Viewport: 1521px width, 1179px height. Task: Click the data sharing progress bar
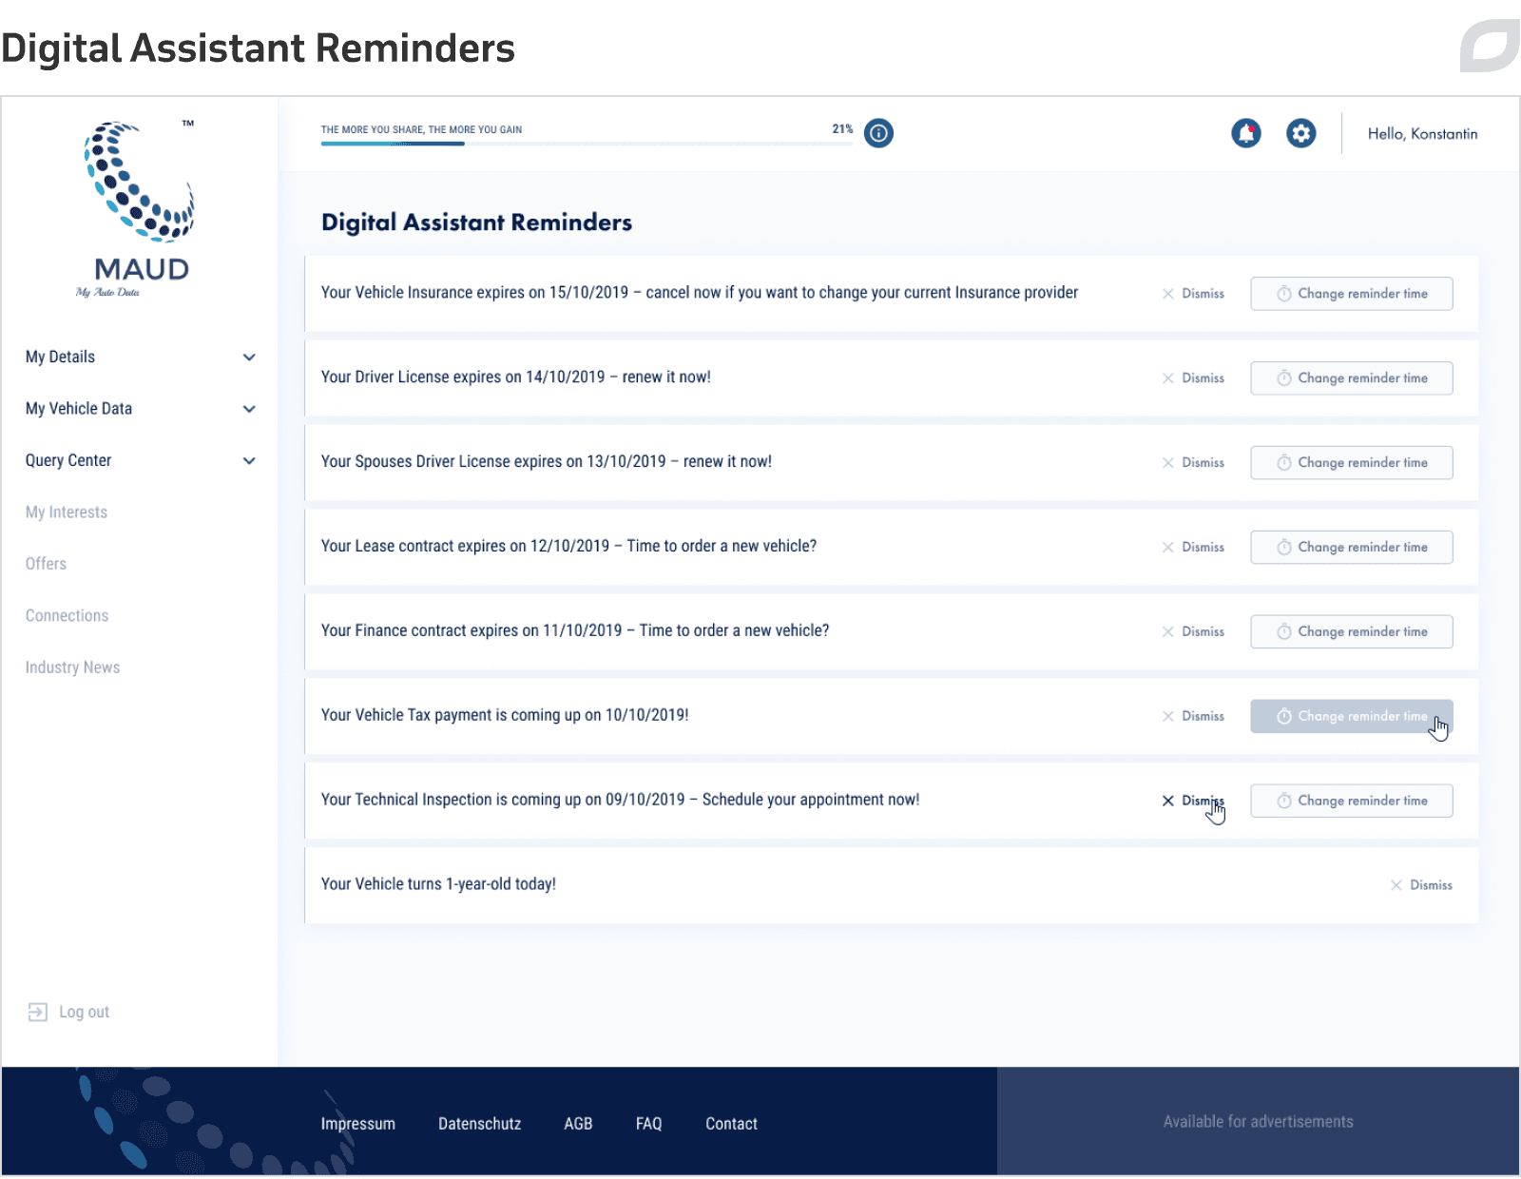[587, 144]
